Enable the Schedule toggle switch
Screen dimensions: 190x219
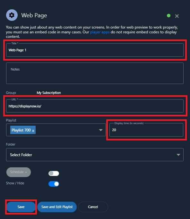[54, 173]
